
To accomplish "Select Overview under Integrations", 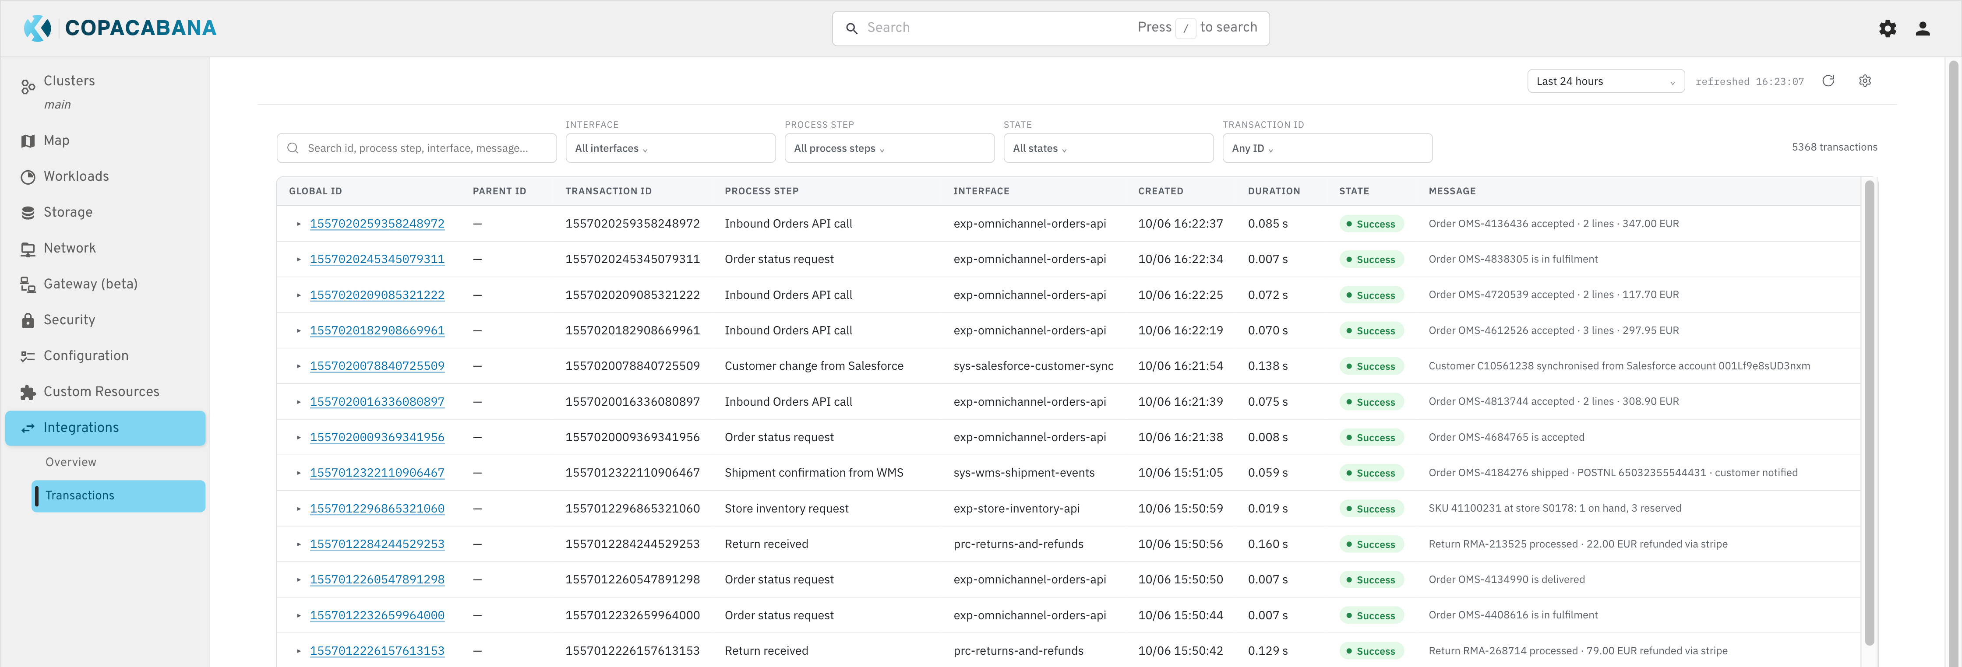I will [71, 462].
